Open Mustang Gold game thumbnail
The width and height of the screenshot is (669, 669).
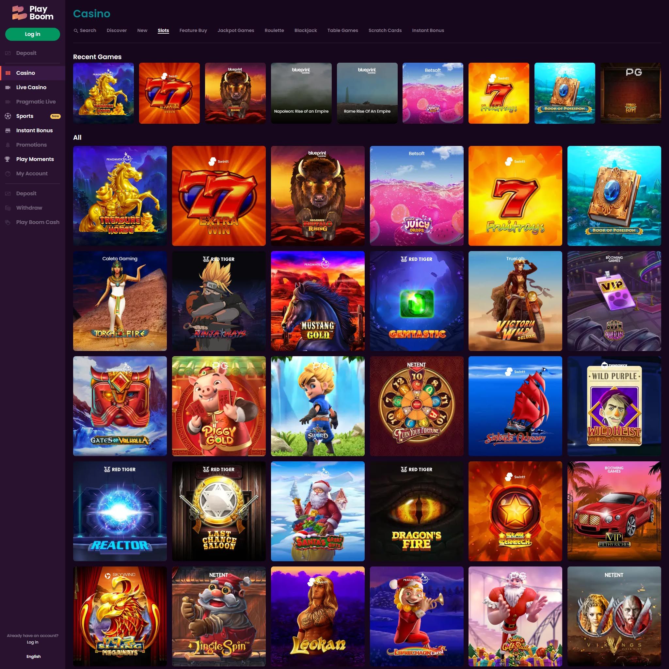pyautogui.click(x=318, y=301)
